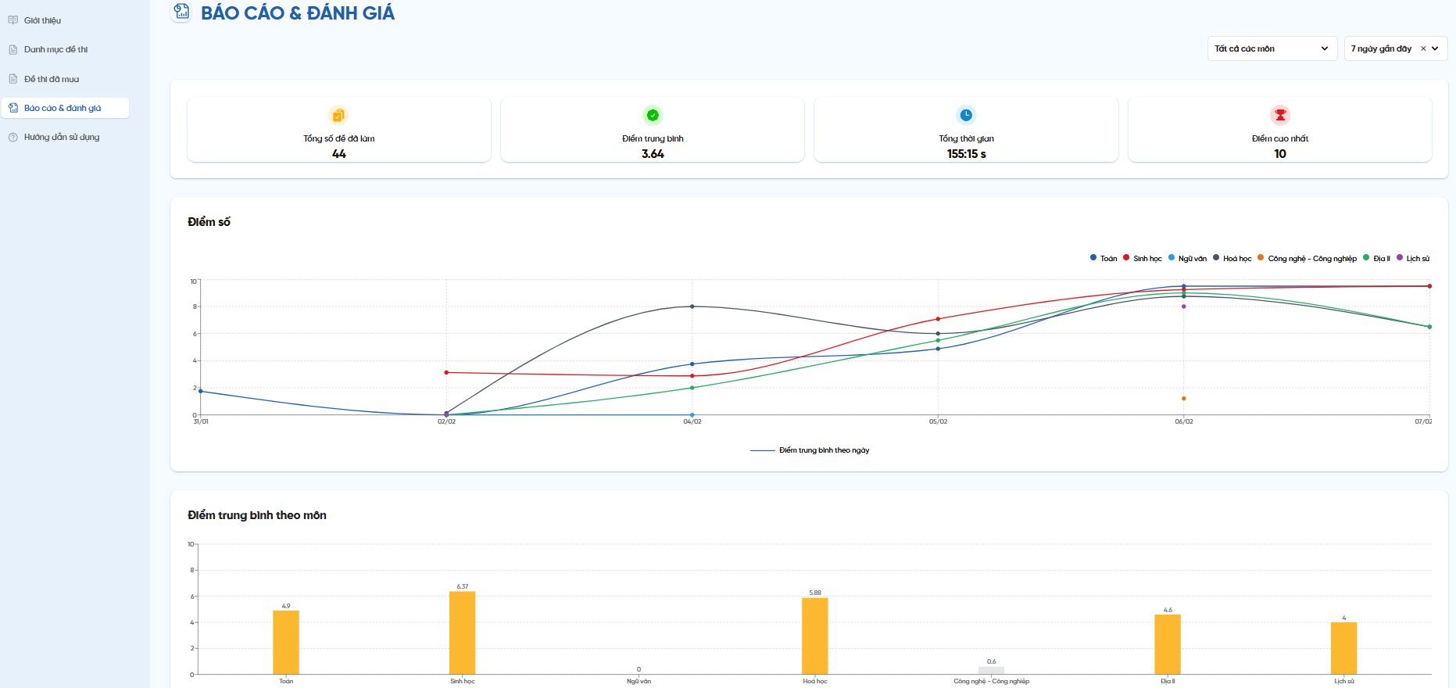Click the document icon beside Danh mục đề thi
The height and width of the screenshot is (688, 1456).
[13, 49]
